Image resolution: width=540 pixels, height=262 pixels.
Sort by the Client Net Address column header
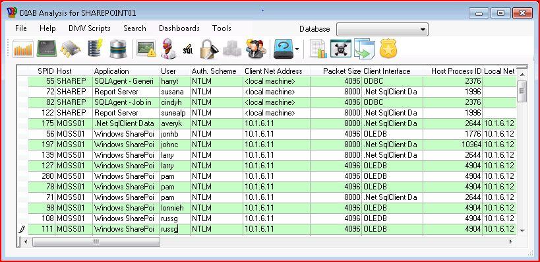[276, 71]
